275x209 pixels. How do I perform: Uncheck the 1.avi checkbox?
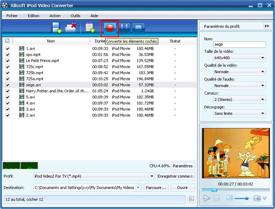click(x=8, y=48)
